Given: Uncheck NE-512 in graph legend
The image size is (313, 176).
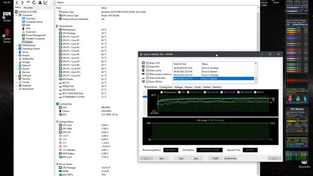Looking at the screenshot, I should 255,92.
